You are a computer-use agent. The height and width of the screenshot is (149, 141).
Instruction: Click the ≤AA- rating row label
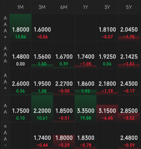[x=5, y=136]
